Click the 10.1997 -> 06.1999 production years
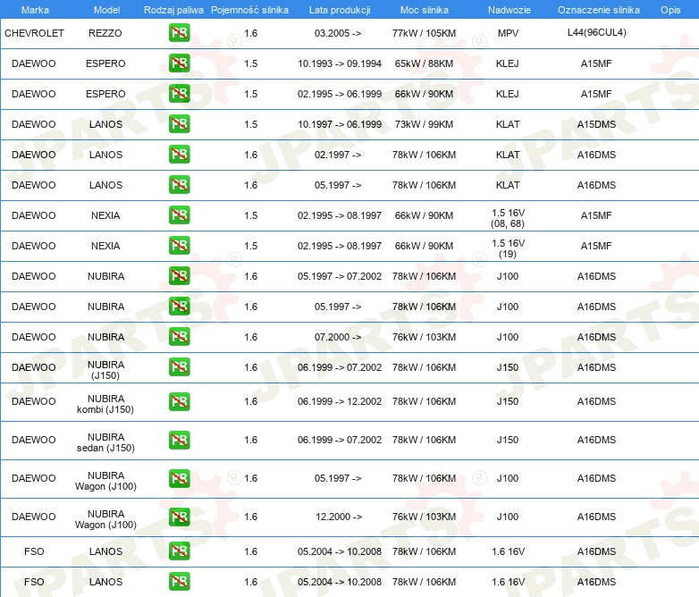 tap(340, 124)
